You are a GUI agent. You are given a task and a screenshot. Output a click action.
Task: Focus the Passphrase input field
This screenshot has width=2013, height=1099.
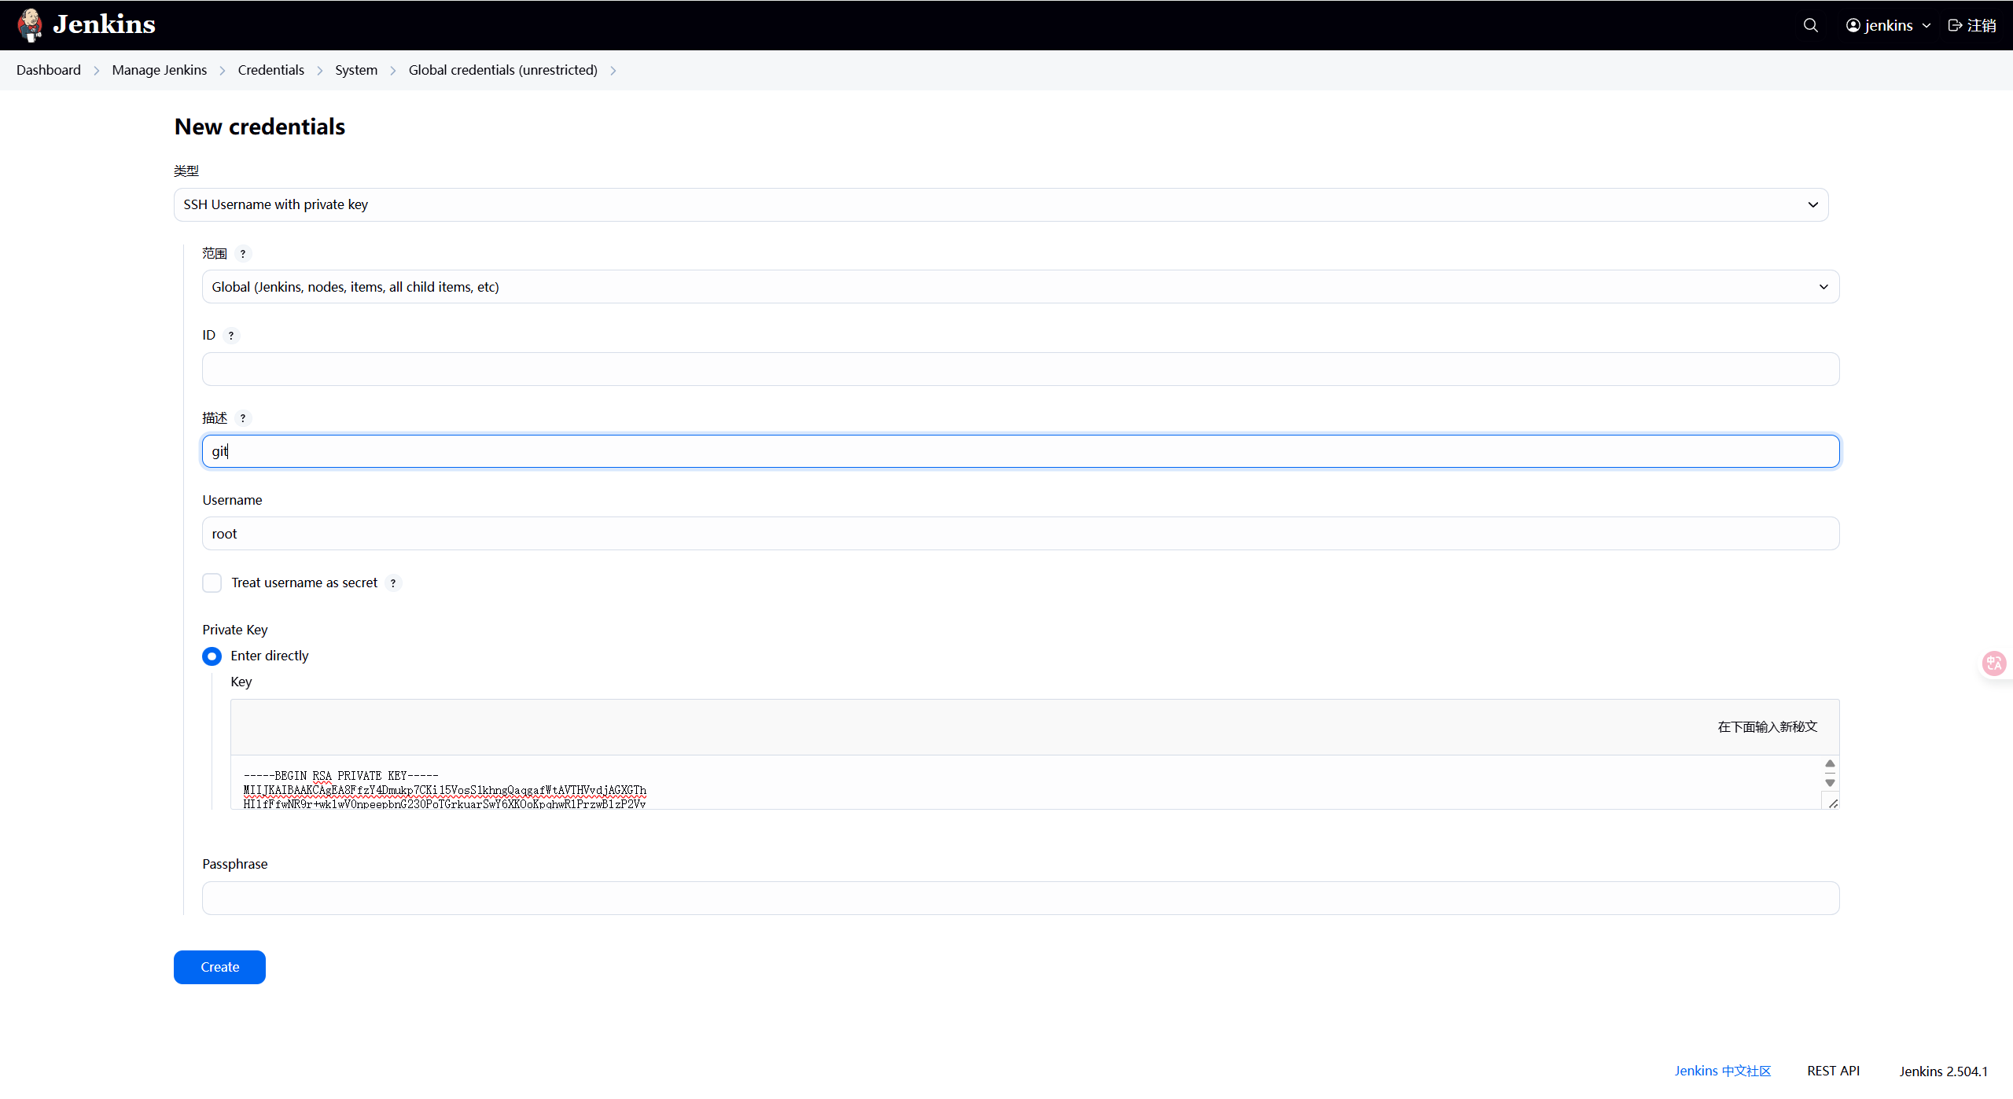pos(1020,899)
